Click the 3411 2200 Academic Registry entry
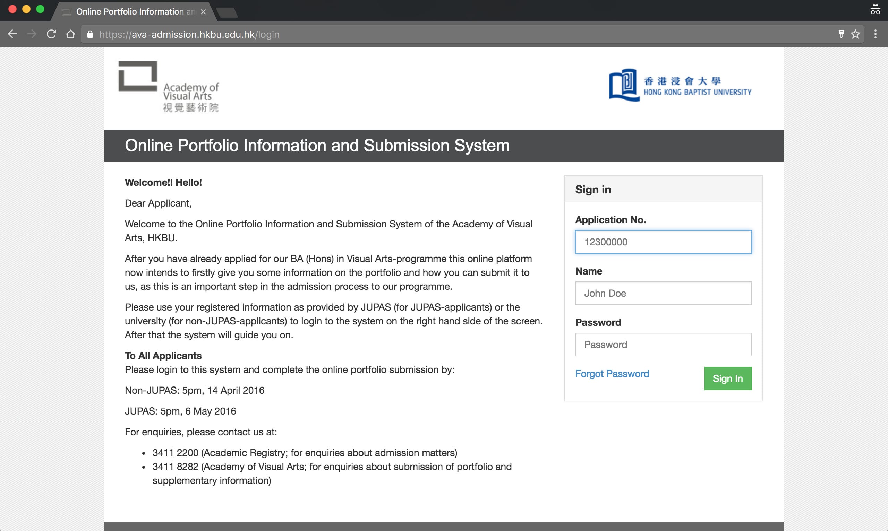Screen dimensions: 888x531 pos(305,453)
